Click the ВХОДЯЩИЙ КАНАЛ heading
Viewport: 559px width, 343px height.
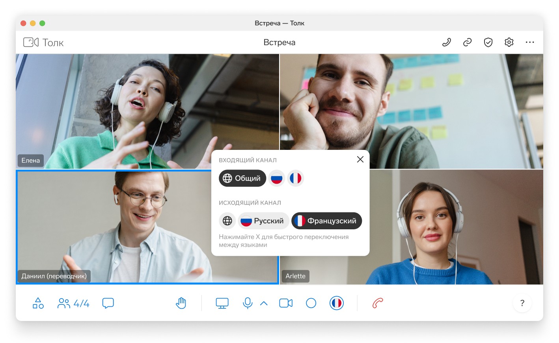coord(248,160)
